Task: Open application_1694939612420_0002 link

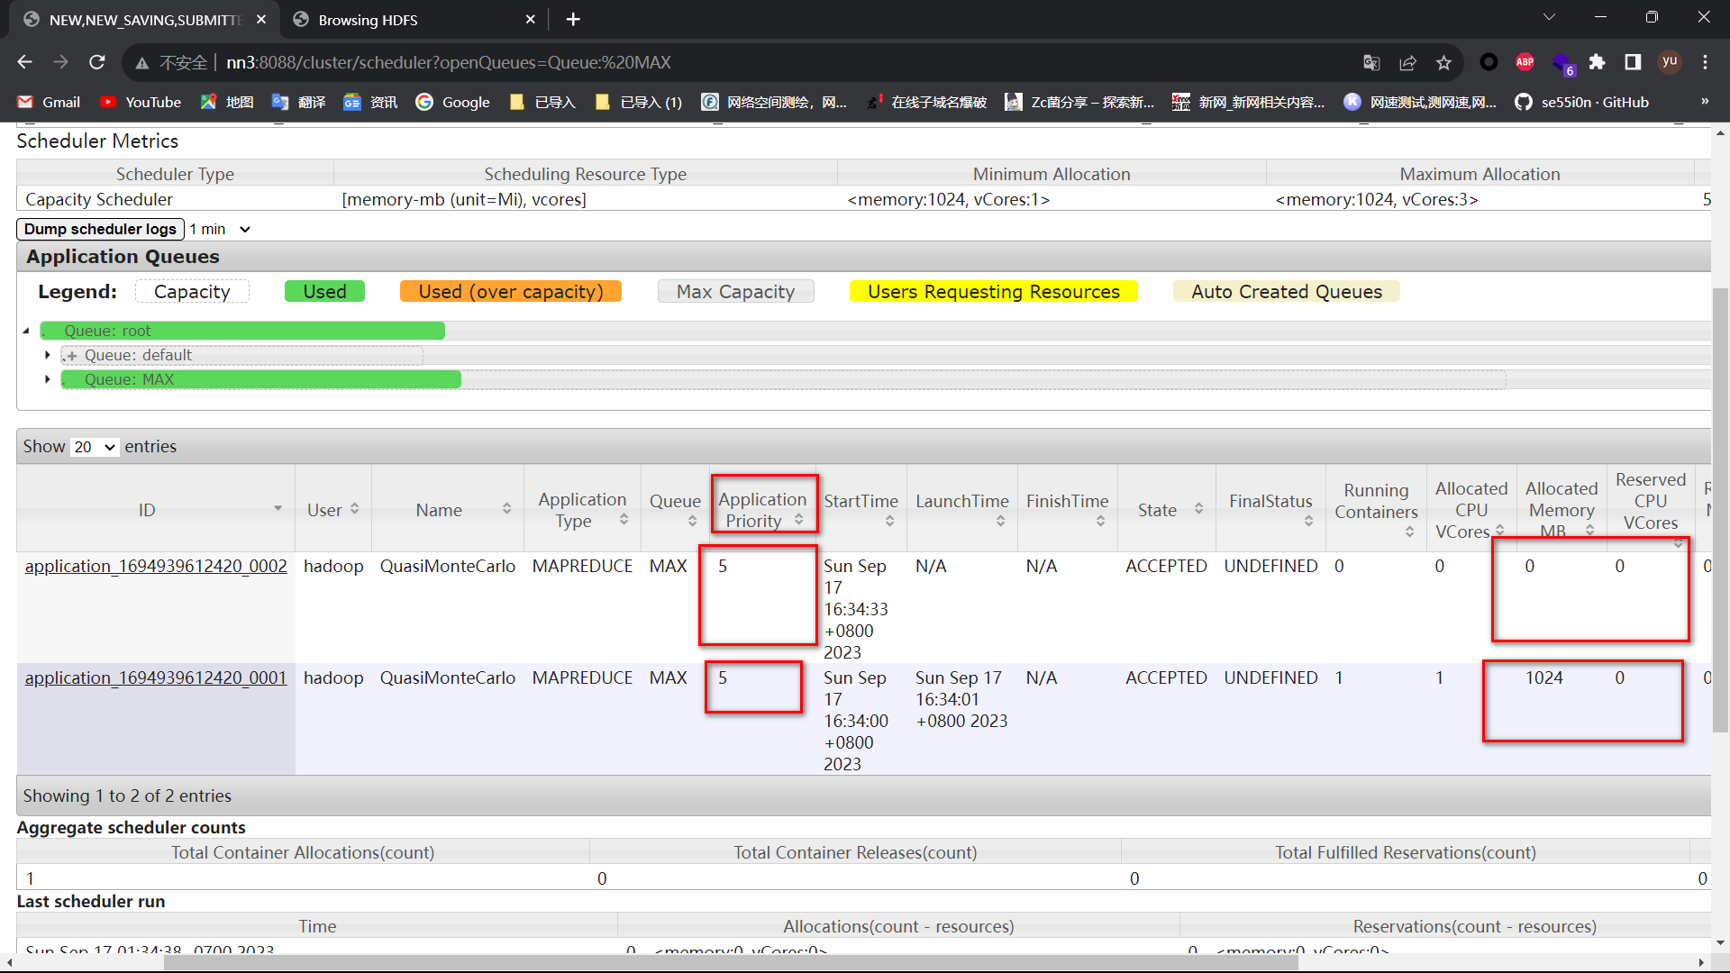Action: point(156,566)
